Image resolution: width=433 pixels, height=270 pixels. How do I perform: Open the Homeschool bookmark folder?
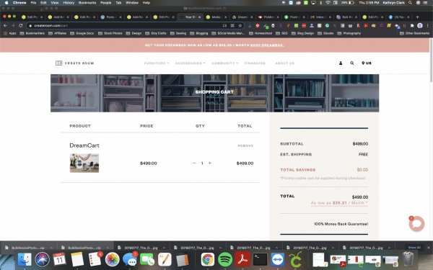[x=261, y=33]
